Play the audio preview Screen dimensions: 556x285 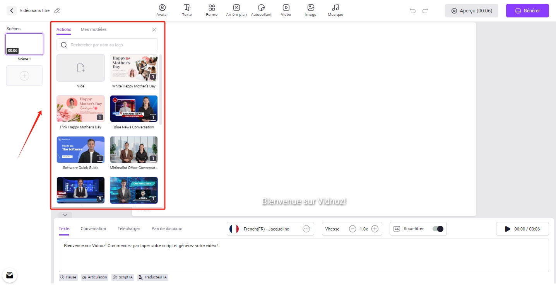point(508,229)
